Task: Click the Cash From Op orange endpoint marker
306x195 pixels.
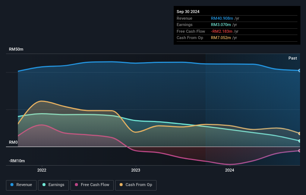Action: [x=300, y=134]
